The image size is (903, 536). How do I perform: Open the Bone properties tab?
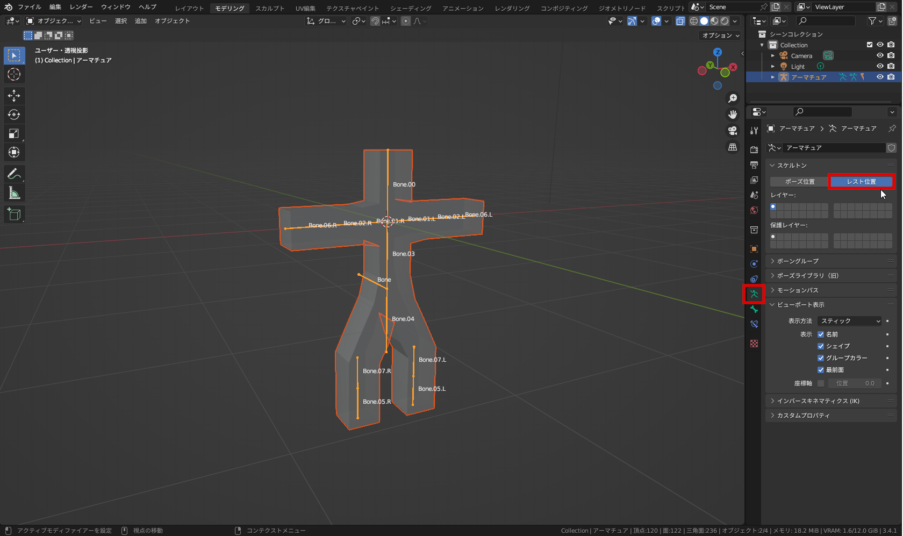point(754,310)
